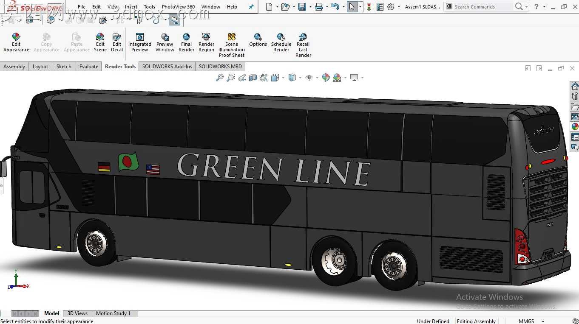Open the PhotoView 360 menu

tap(178, 7)
